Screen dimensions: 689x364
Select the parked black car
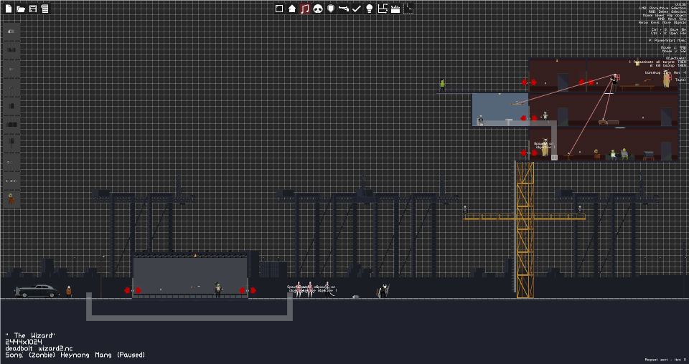[37, 291]
